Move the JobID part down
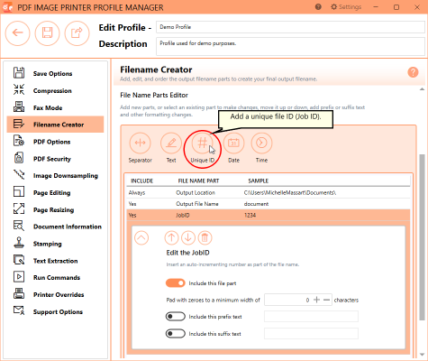The width and height of the screenshot is (428, 361). pyautogui.click(x=188, y=237)
